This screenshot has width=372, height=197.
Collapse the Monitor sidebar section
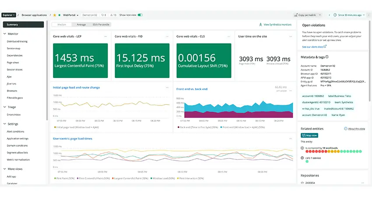pos(5,34)
